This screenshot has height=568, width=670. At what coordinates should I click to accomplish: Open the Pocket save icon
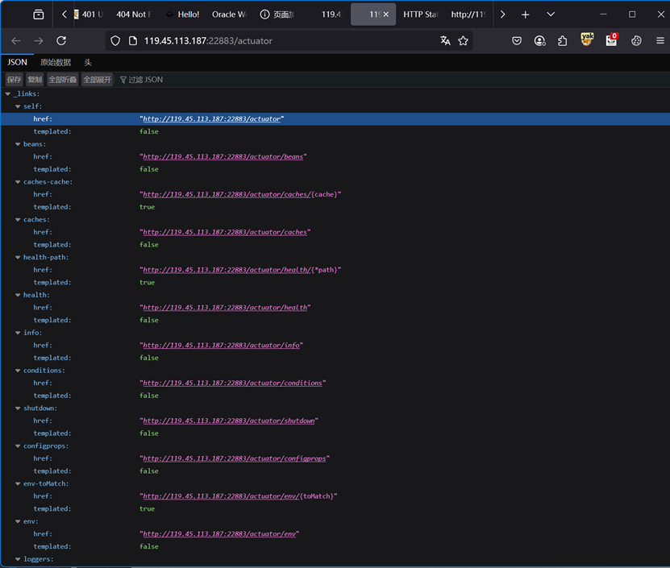[x=517, y=41]
